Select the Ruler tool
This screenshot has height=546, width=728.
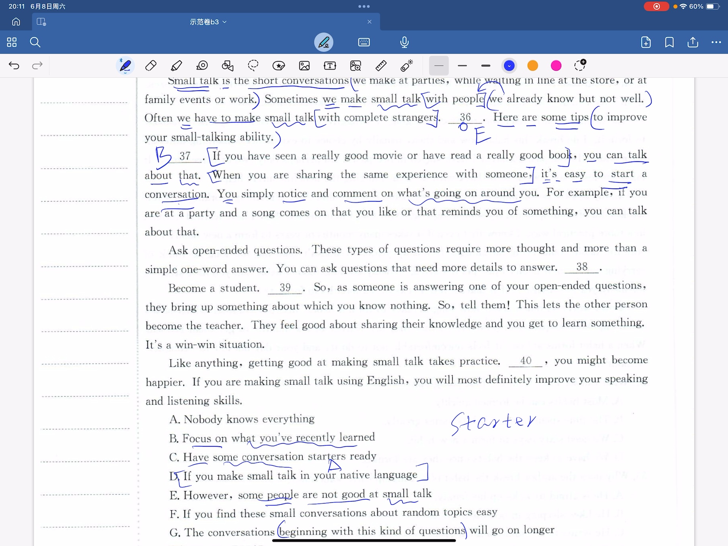tap(381, 66)
